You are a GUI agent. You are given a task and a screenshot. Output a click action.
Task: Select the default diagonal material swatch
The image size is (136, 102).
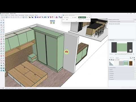pos(111,63)
